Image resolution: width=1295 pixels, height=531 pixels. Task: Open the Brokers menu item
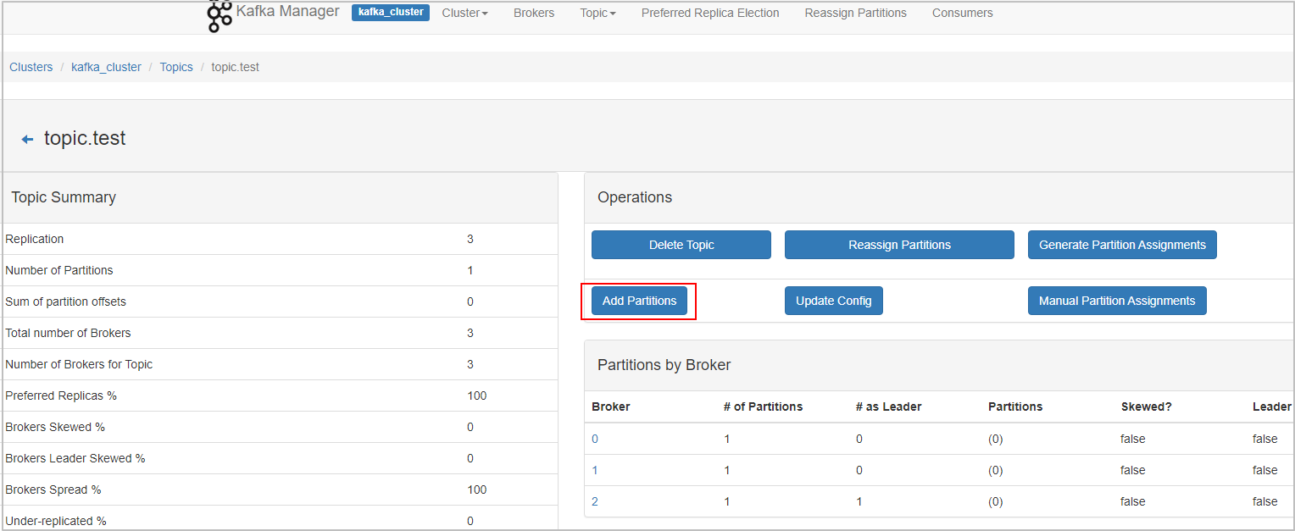534,13
